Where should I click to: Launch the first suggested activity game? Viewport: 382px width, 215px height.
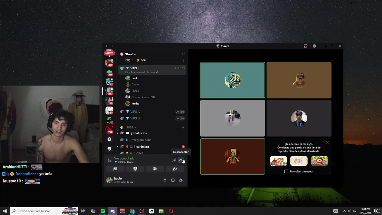[278, 161]
